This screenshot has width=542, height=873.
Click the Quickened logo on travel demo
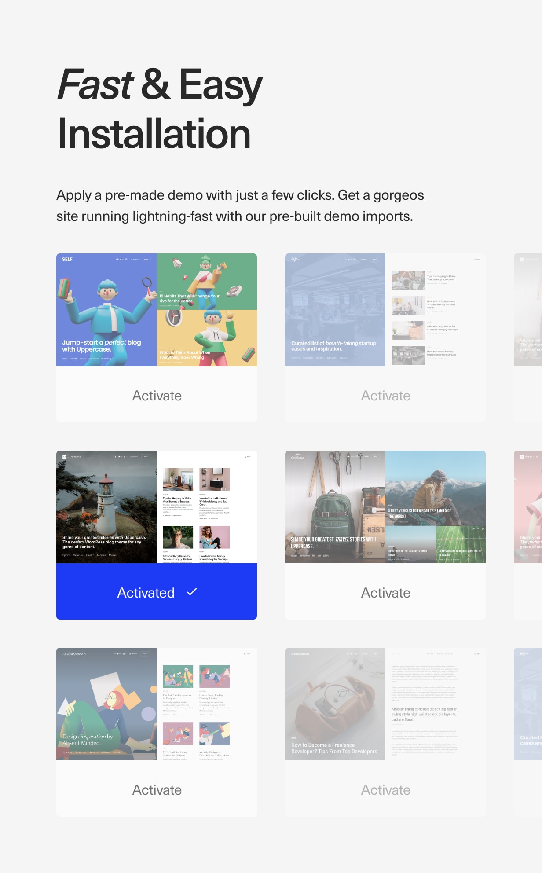(x=298, y=457)
